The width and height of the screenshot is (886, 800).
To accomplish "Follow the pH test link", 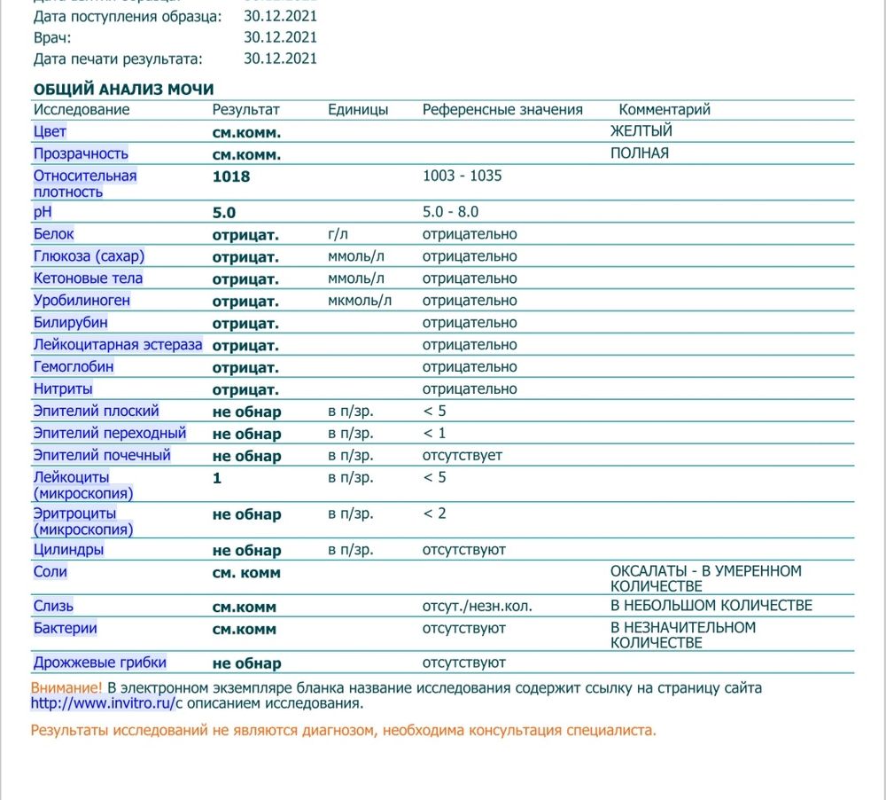I will [x=41, y=213].
